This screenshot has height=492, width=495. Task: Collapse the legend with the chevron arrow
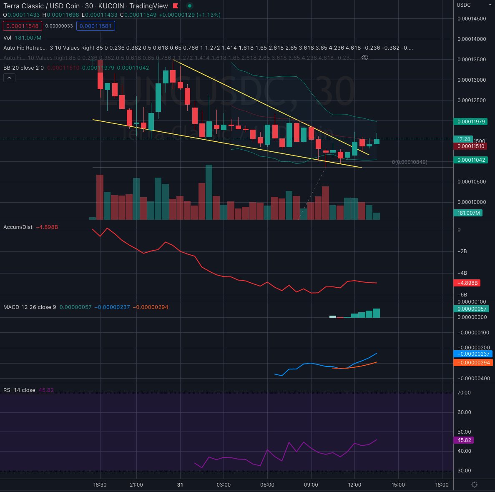tap(9, 78)
